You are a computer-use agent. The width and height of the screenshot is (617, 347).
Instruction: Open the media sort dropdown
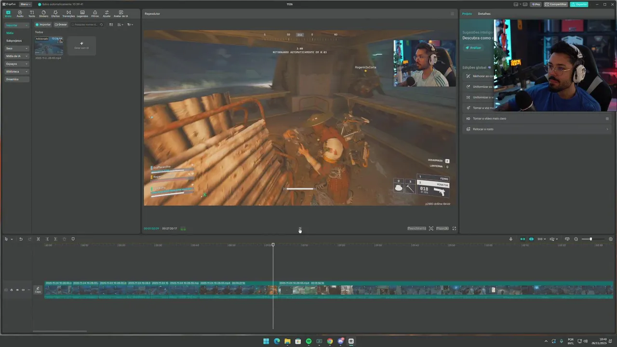click(x=121, y=25)
